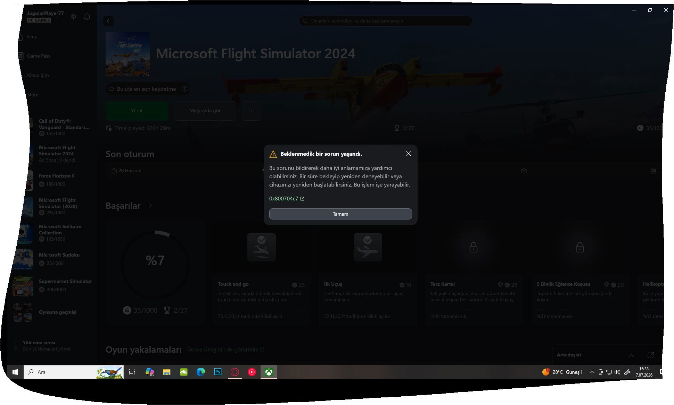Open Store in the sidebar

[33, 95]
